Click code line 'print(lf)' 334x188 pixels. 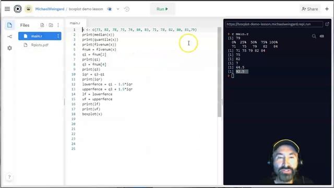click(x=91, y=104)
